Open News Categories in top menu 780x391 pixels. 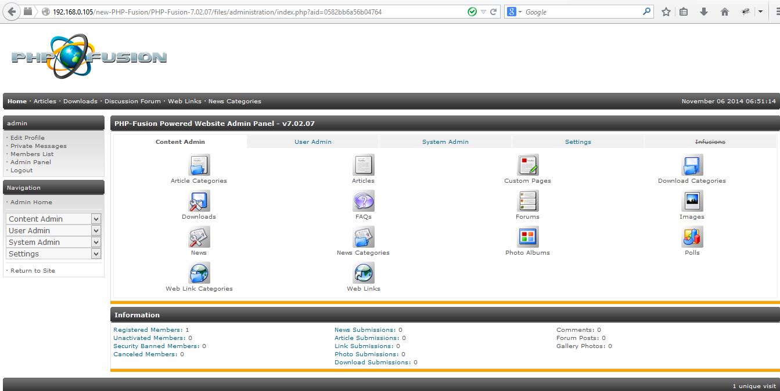click(x=235, y=101)
